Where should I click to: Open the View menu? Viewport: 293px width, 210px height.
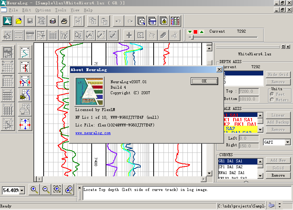click(75, 10)
